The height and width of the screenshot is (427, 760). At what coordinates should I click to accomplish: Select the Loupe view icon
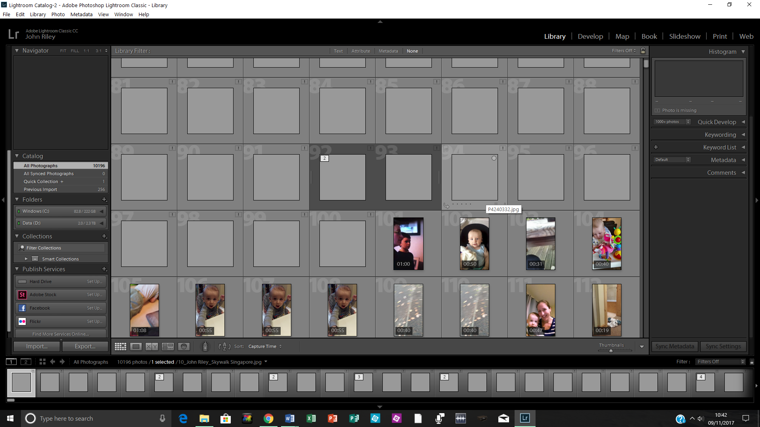(136, 346)
